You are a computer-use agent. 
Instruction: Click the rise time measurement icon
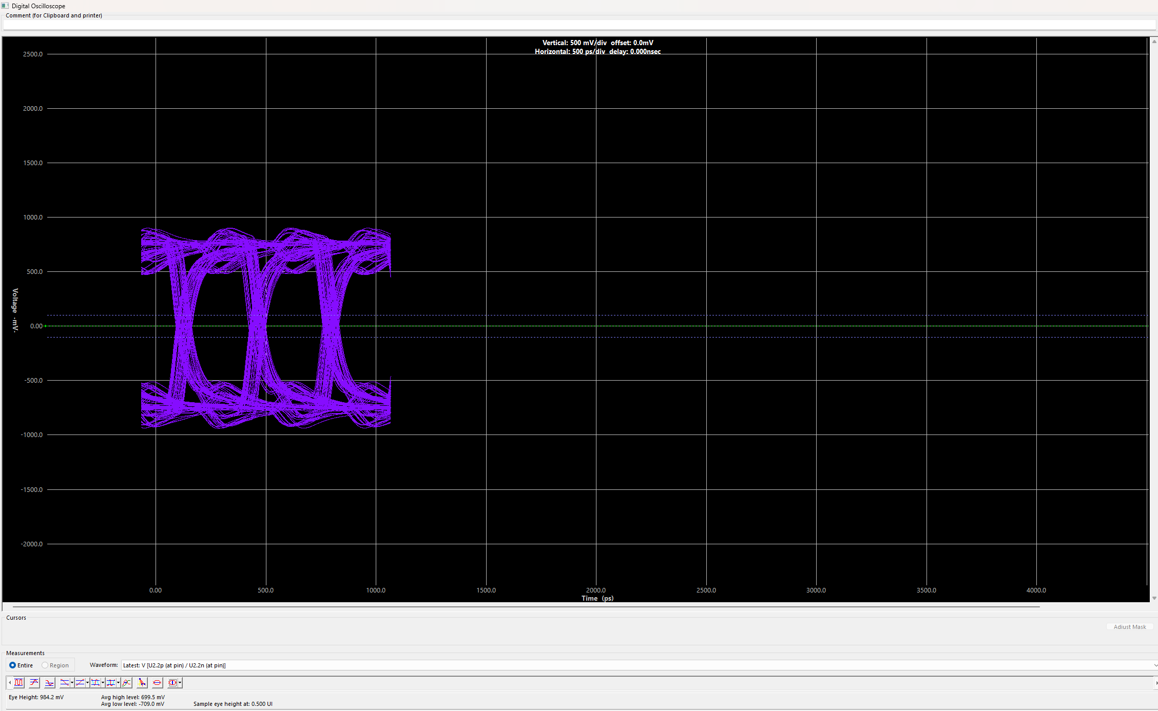coord(80,683)
